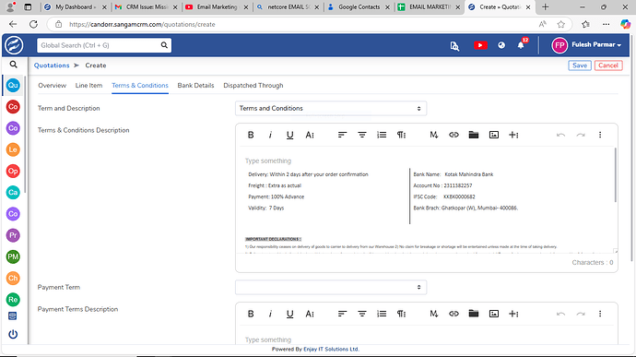Open the Payment Term dropdown
Viewport: 636px width, 357px height.
331,287
